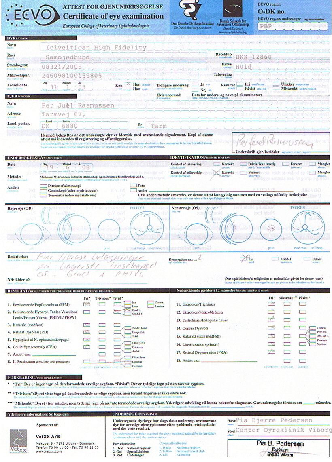
Task: Click the VetXX sponsor logo
Action: click(18, 441)
